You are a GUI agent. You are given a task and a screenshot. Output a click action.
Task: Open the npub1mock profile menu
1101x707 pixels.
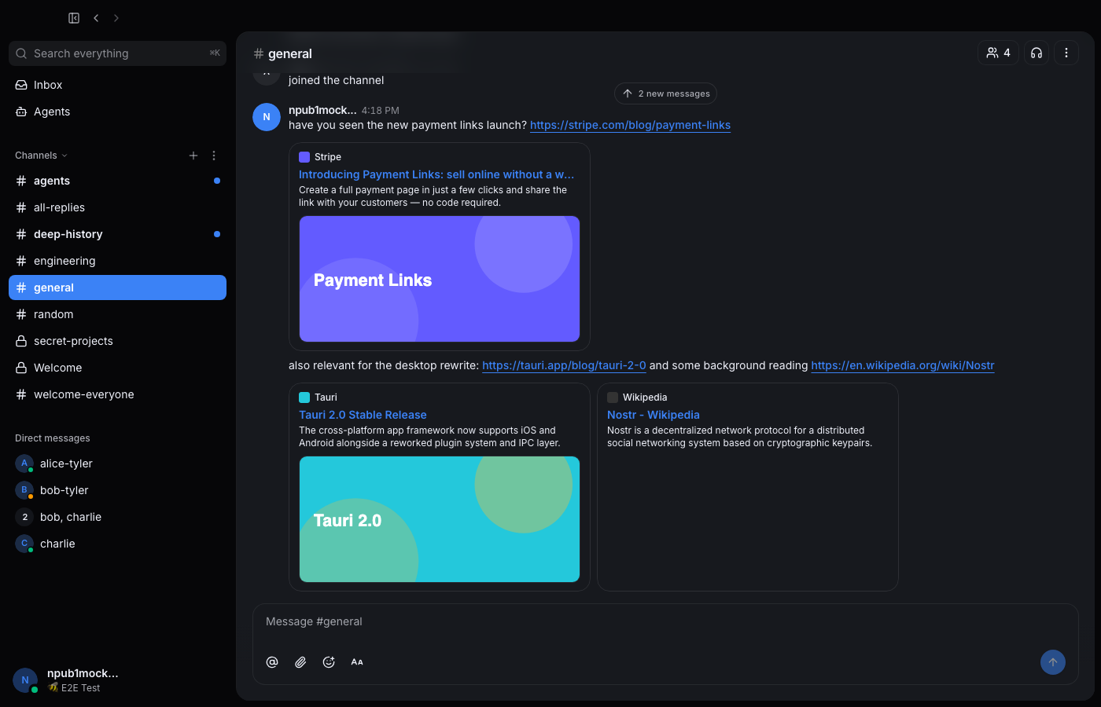(x=117, y=680)
